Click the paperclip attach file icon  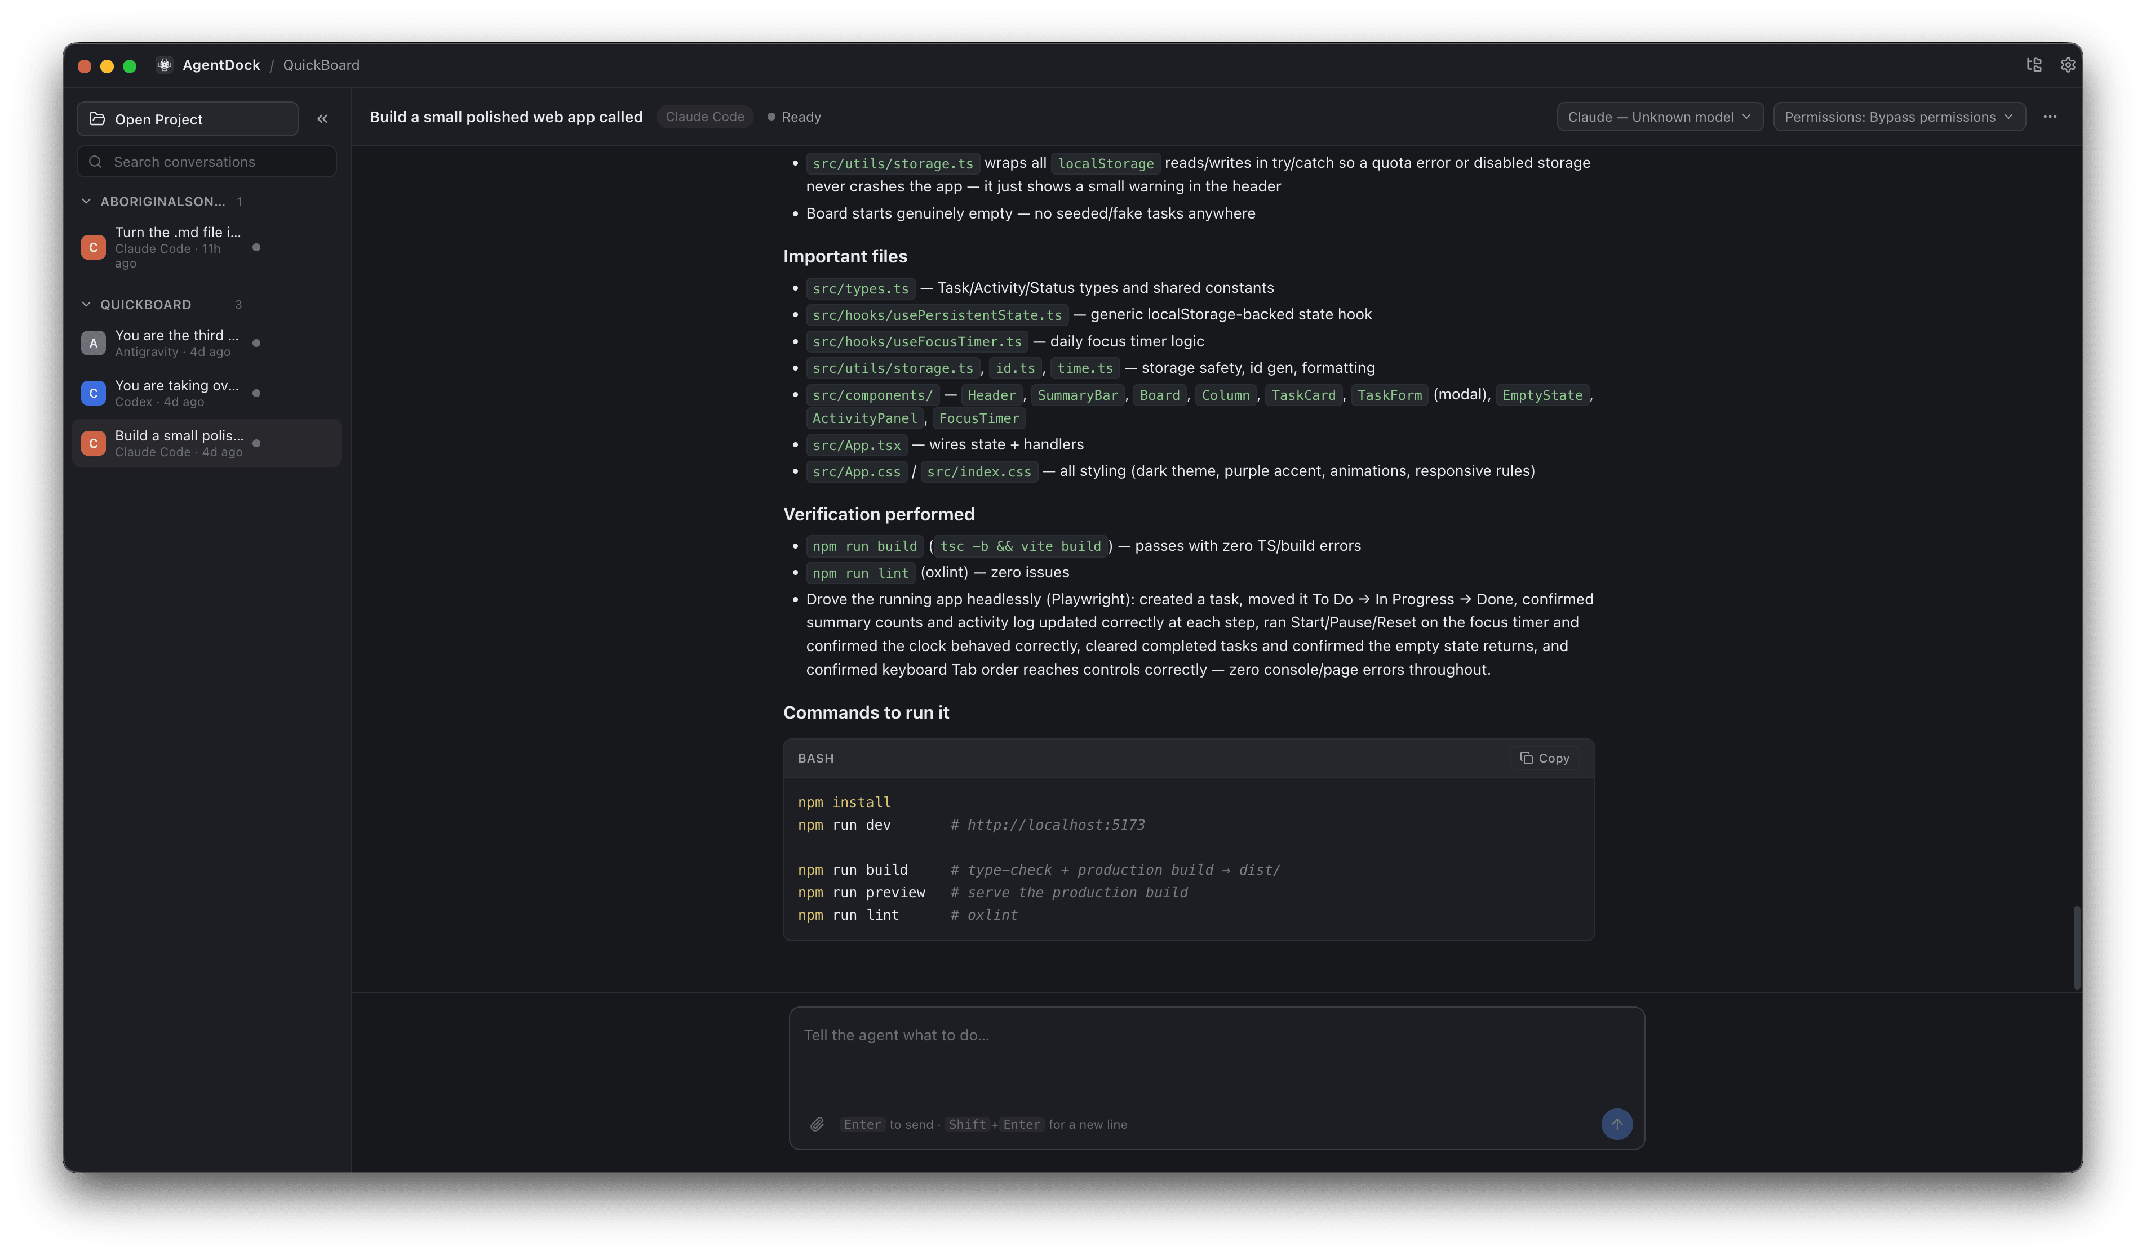(x=817, y=1124)
